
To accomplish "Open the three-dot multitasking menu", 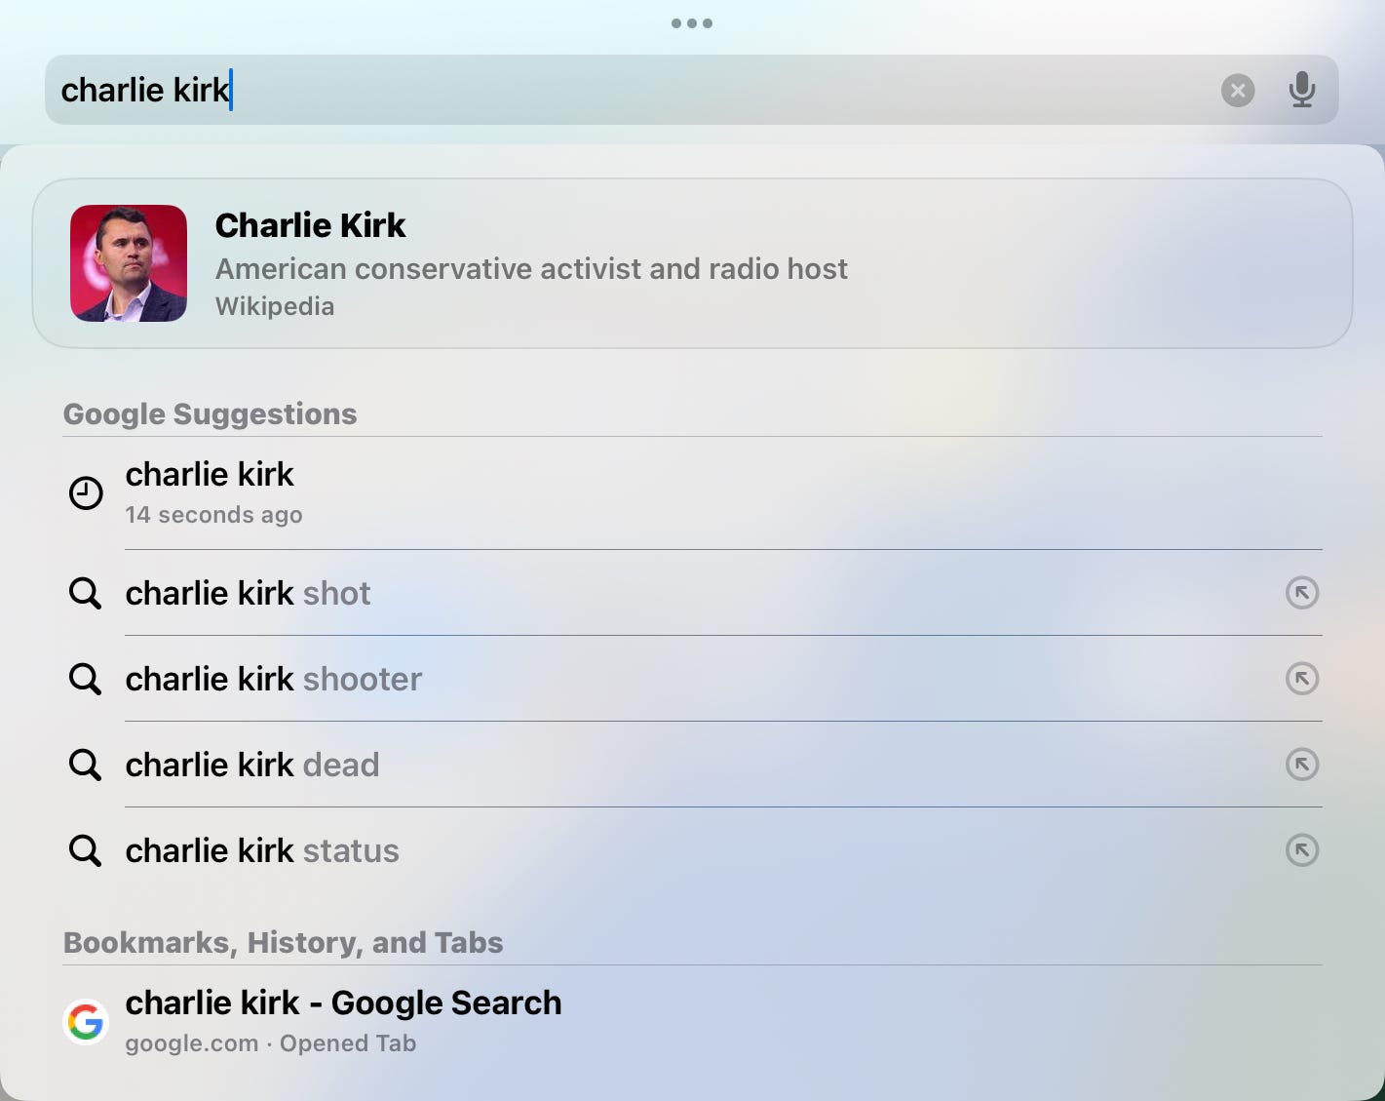I will coord(692,23).
